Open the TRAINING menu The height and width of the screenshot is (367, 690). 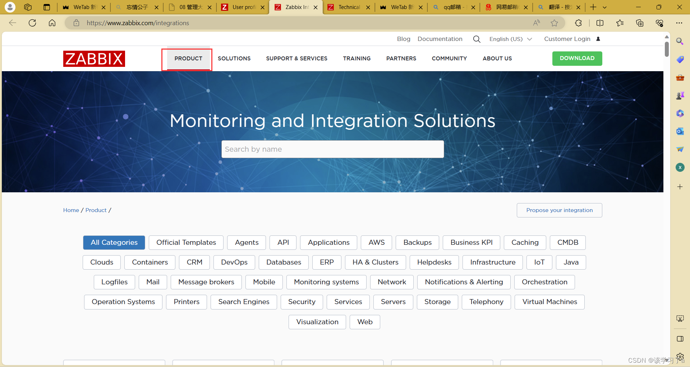[x=356, y=59]
